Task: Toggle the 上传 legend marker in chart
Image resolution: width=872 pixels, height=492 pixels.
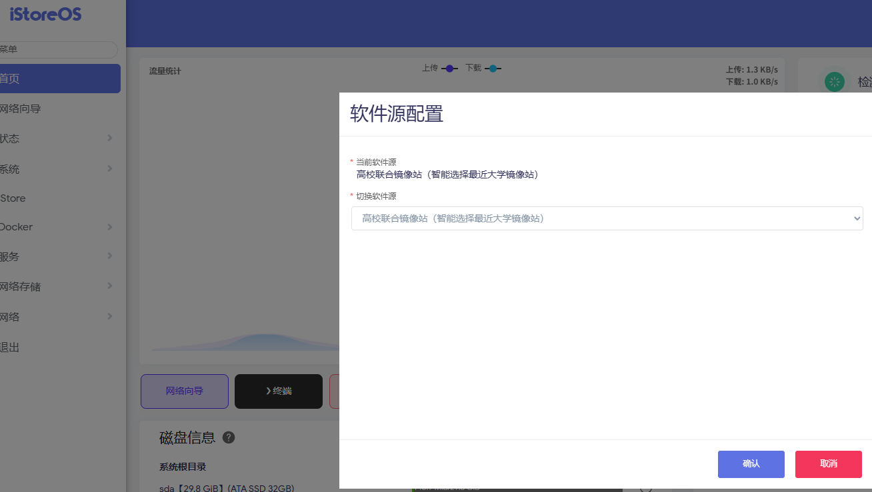Action: tap(449, 69)
